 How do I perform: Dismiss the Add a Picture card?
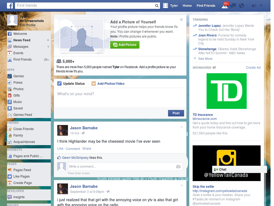181,20
